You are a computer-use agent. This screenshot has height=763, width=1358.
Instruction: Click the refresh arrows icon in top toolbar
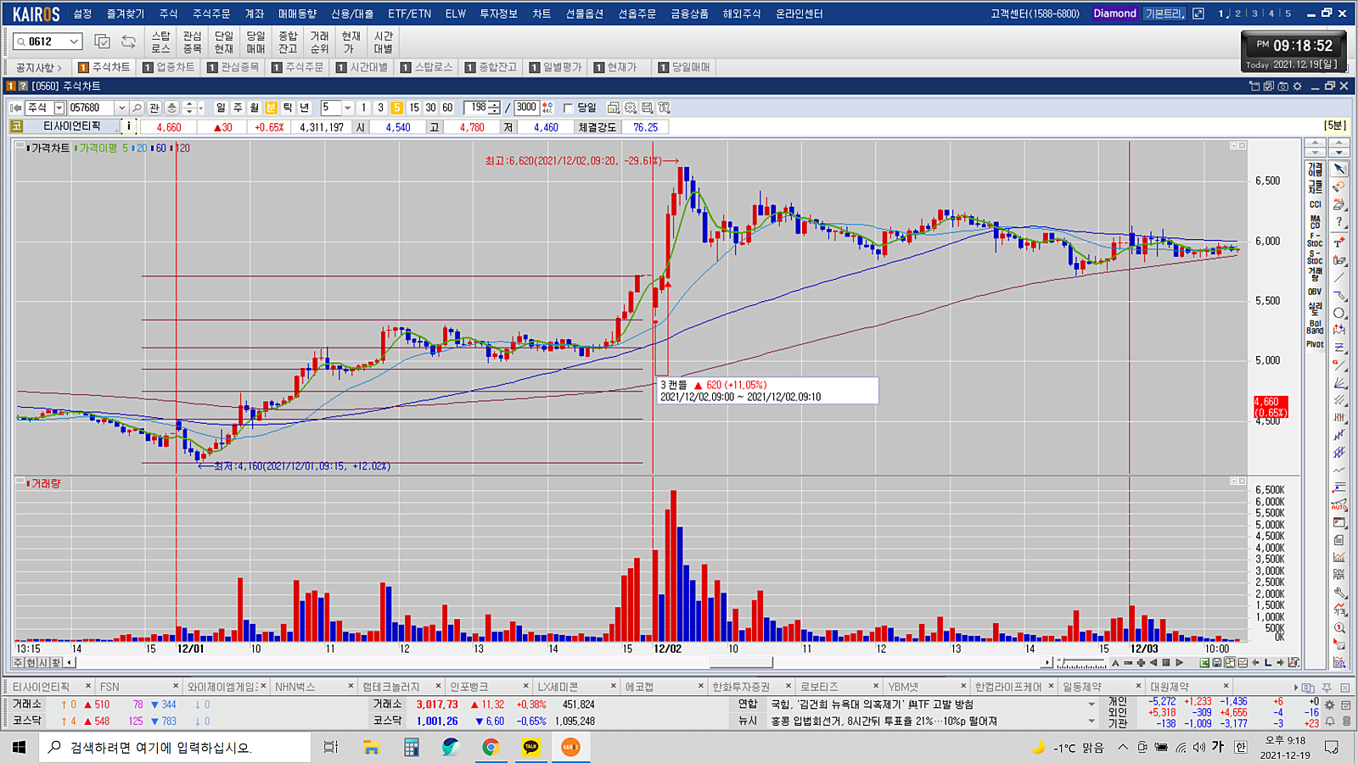coord(128,42)
